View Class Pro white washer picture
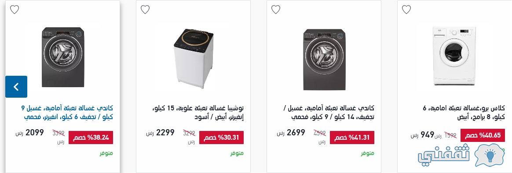Image resolution: width=512 pixels, height=173 pixels. (x=454, y=56)
